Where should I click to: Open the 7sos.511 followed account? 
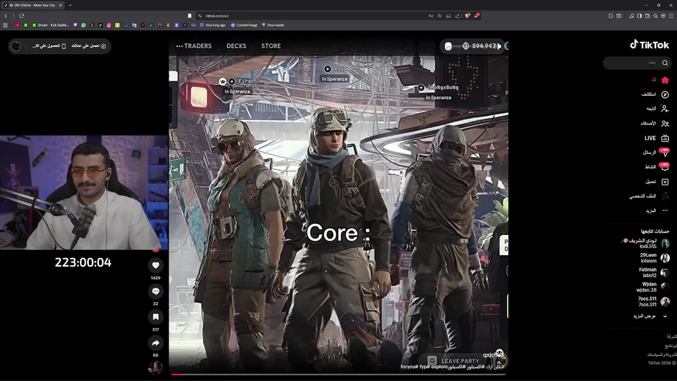[654, 302]
